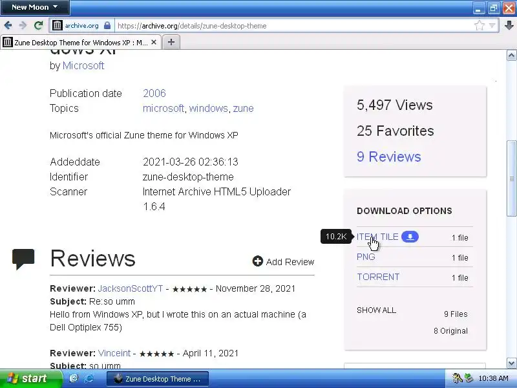Image resolution: width=517 pixels, height=388 pixels.
Task: Click SHOW ALL download files
Action: tap(376, 310)
